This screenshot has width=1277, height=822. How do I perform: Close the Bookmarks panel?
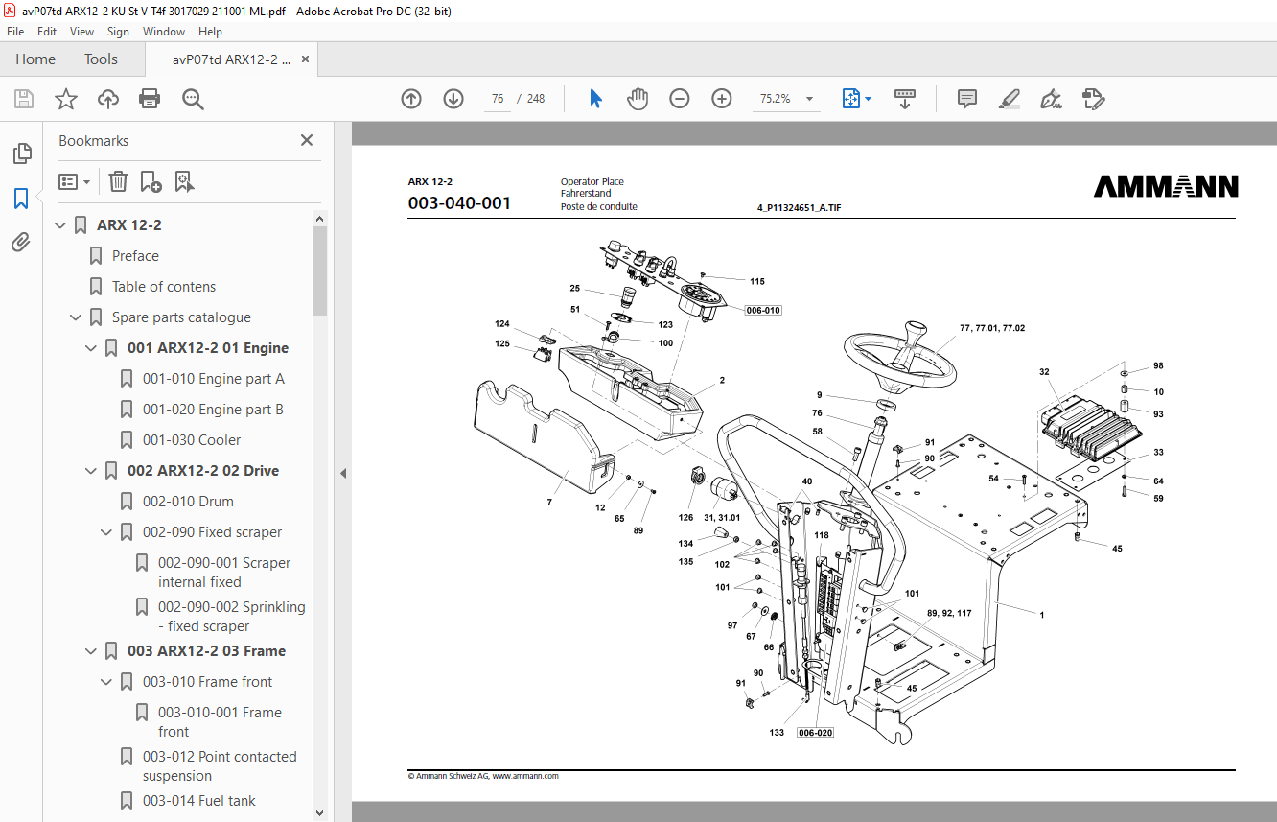point(307,140)
